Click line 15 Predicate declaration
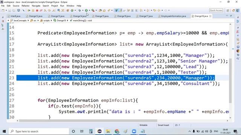The height and width of the screenshot is (135, 241). (133, 33)
